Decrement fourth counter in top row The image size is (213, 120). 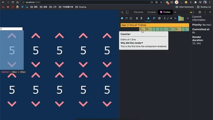coord(83,64)
